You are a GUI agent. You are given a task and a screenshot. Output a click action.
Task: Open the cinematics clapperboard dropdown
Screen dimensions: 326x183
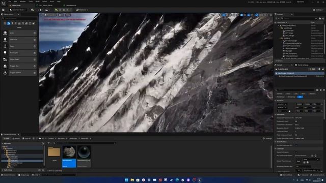[x=47, y=10]
